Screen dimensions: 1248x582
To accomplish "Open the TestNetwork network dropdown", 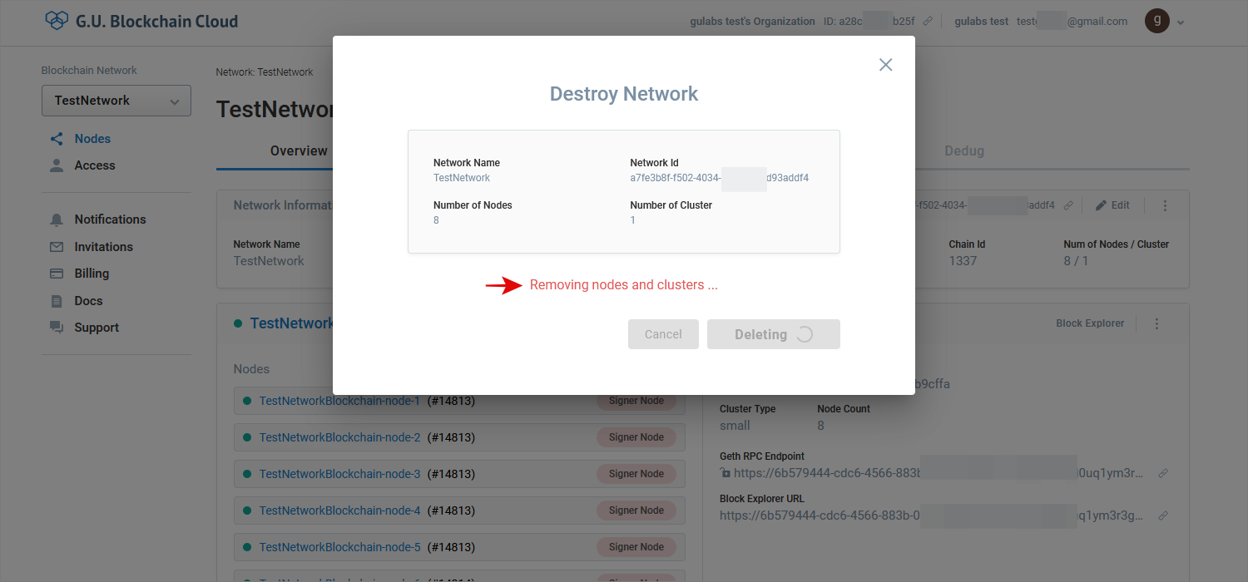I will point(116,101).
